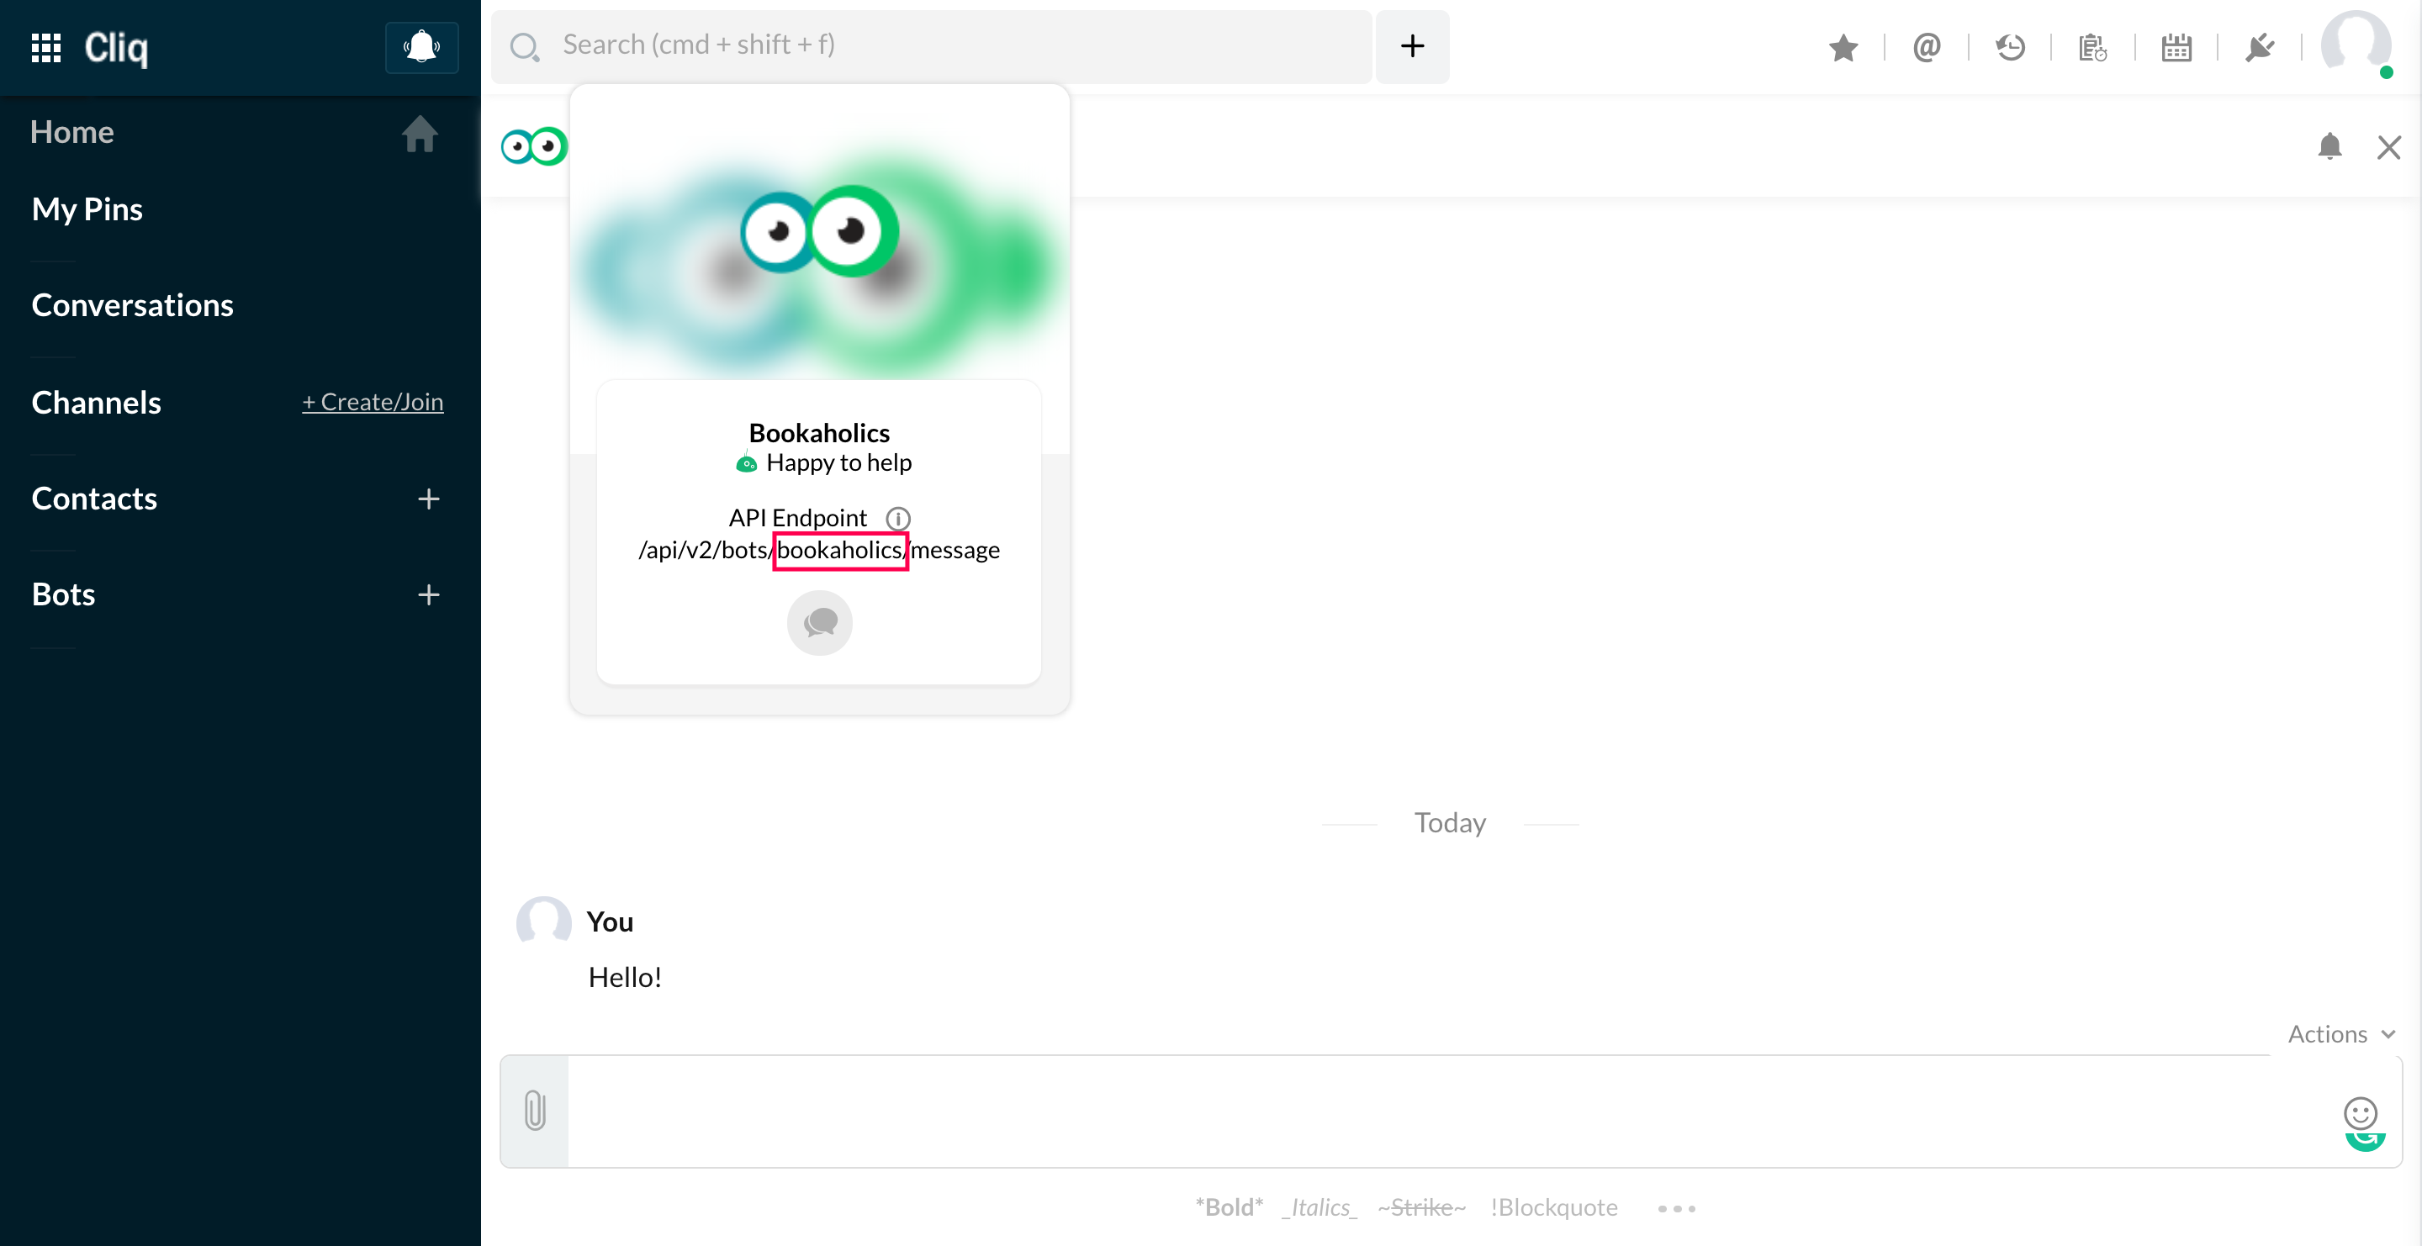Open Conversations section

point(133,304)
